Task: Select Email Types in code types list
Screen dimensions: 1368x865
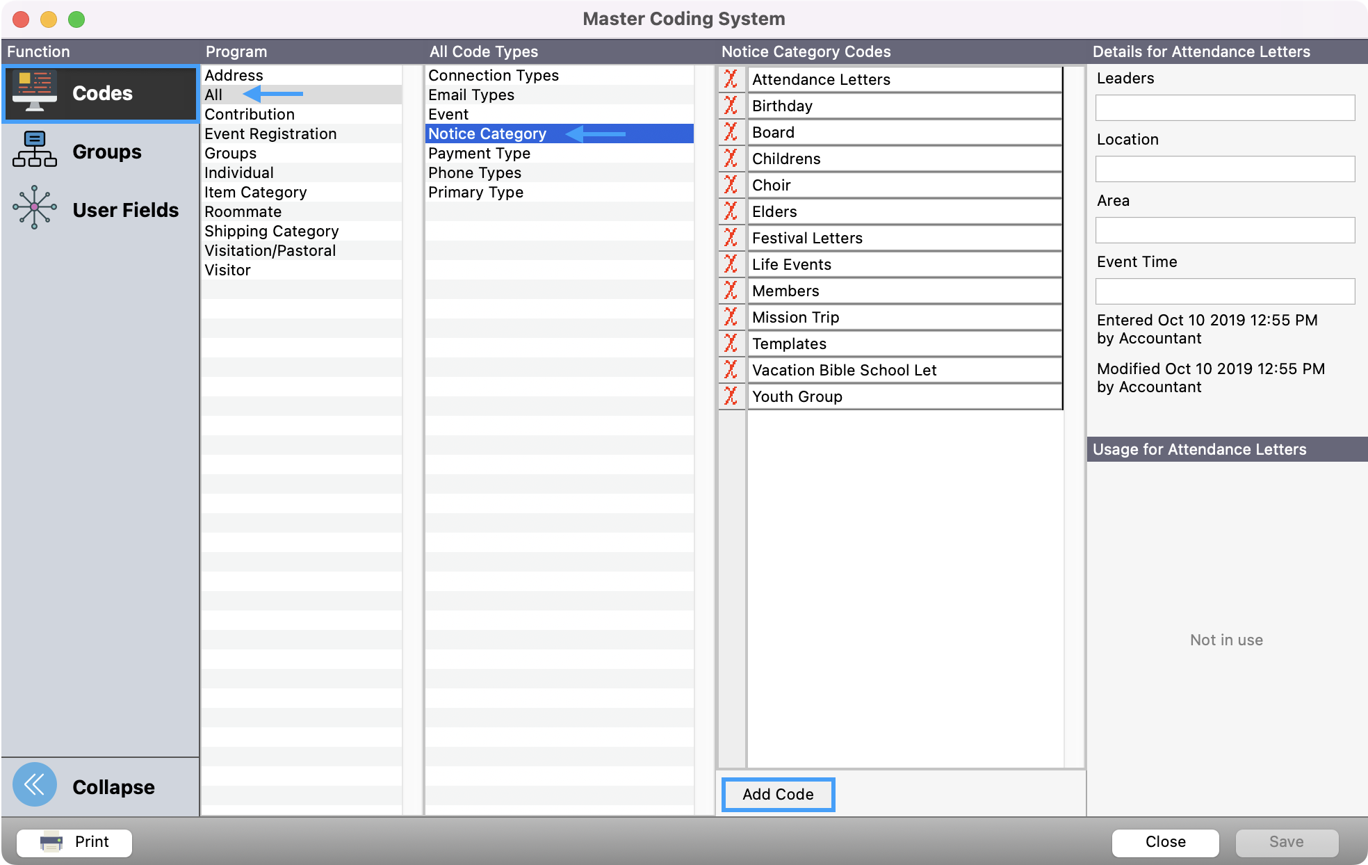Action: click(471, 95)
